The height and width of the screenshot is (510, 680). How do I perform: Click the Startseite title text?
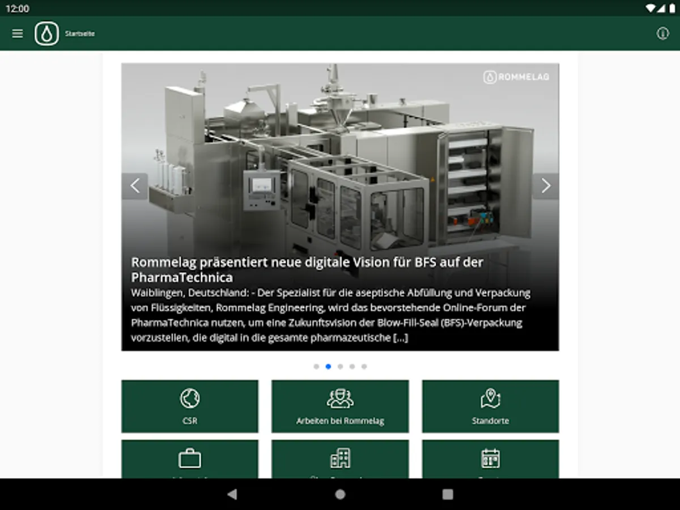pos(79,34)
